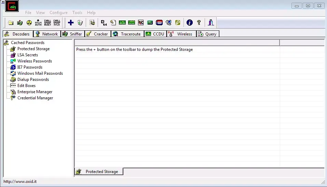Maximize the Cain window
Image resolution: width=327 pixels, height=187 pixels.
pos(308,6)
